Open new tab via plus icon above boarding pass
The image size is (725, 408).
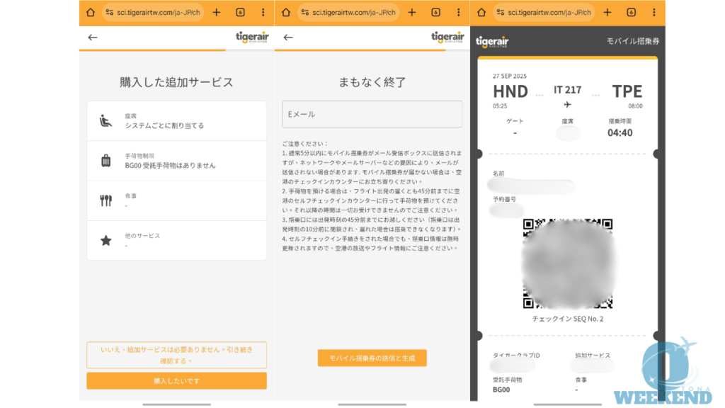(x=607, y=12)
